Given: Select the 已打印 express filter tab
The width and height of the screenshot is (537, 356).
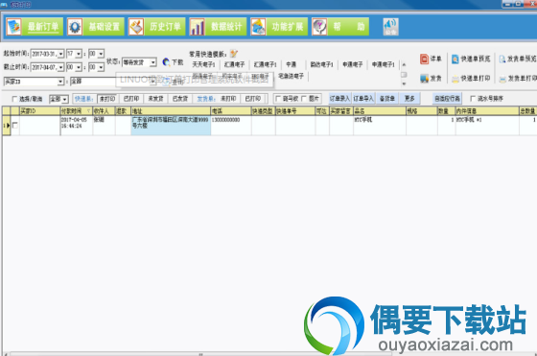Looking at the screenshot, I should tap(131, 99).
